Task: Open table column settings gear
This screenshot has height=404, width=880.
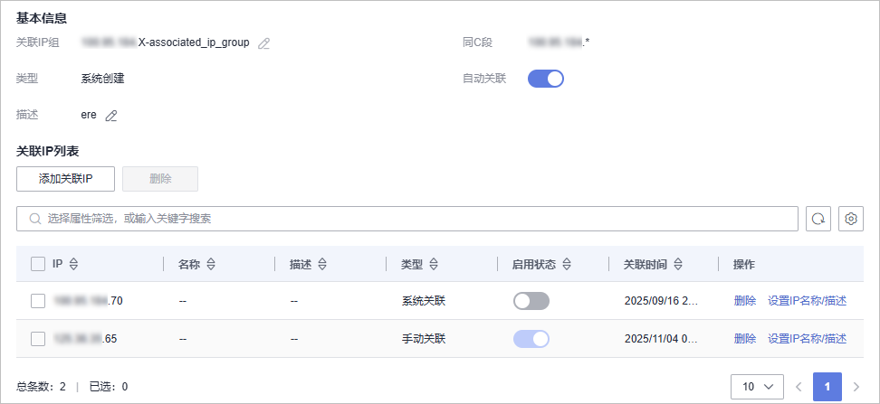Action: click(851, 219)
